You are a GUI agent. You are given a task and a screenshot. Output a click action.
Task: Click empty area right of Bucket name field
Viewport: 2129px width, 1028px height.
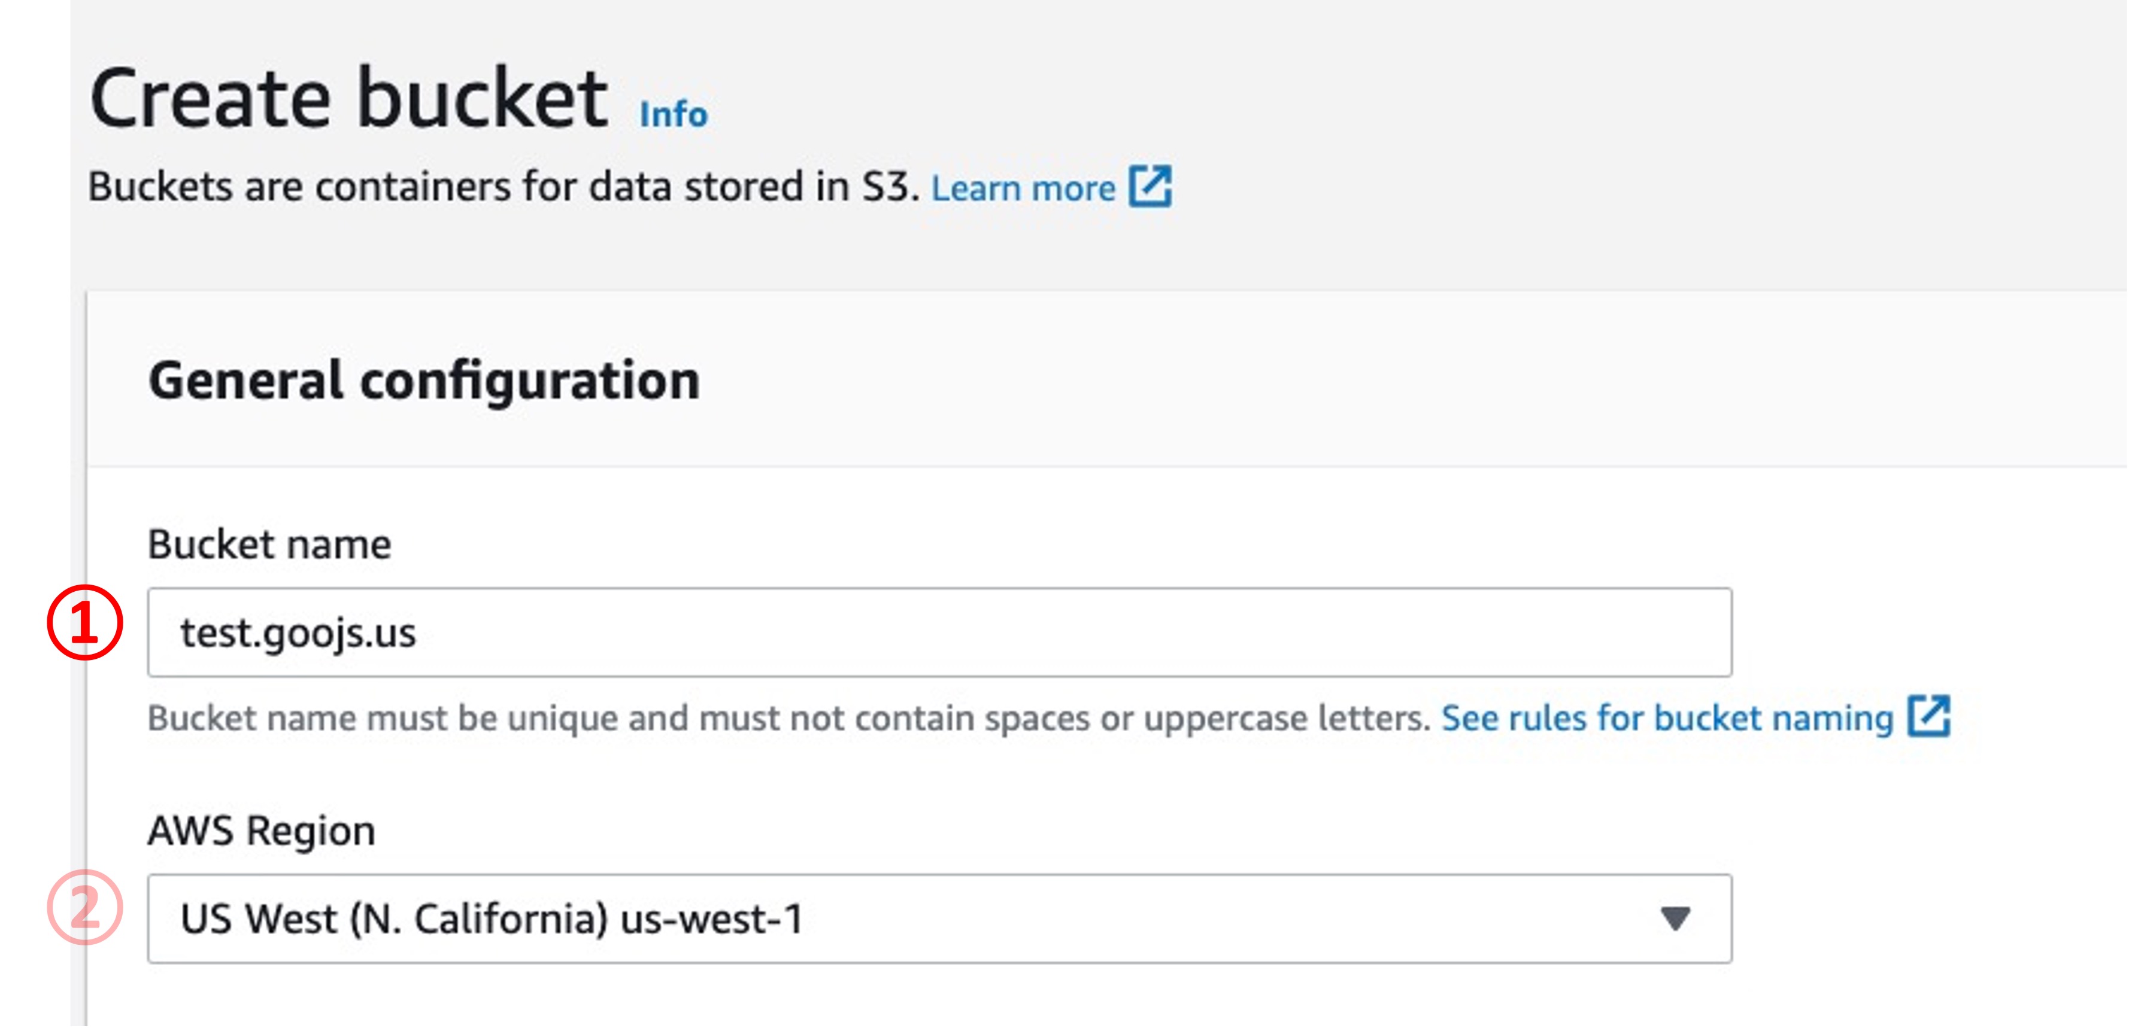pos(1925,632)
